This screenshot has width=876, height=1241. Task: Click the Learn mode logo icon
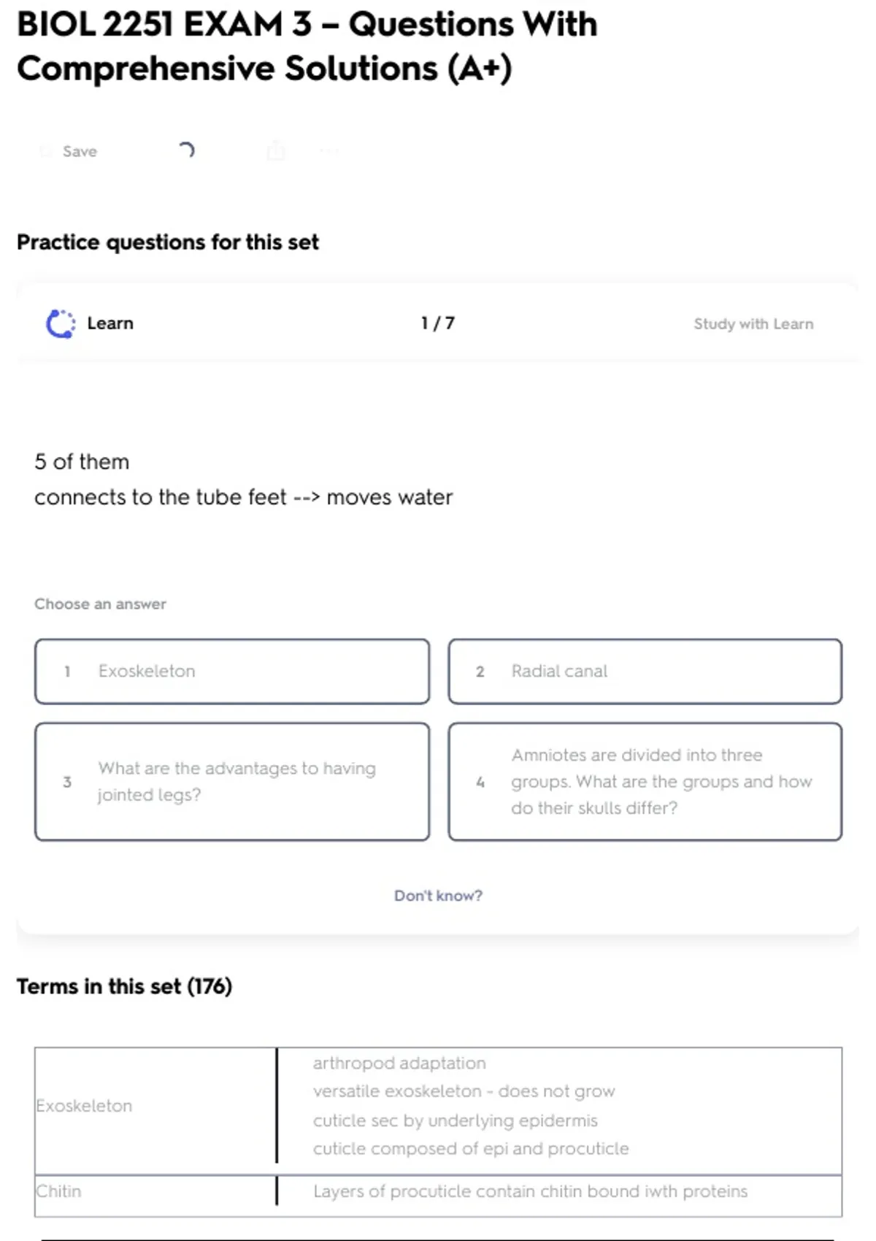point(61,323)
